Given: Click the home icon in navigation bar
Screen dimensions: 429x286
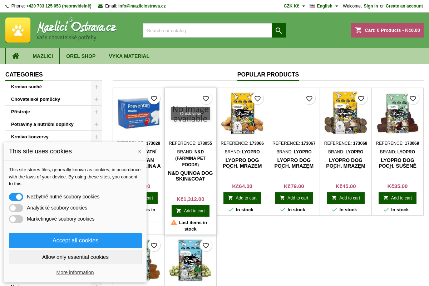Looking at the screenshot, I should pos(16,56).
